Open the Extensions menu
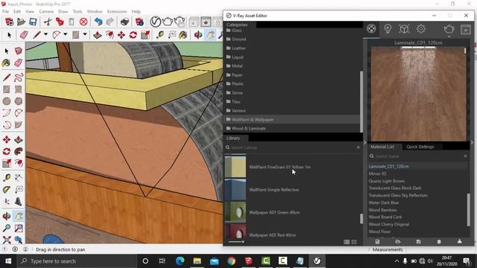477x268 pixels. [117, 12]
